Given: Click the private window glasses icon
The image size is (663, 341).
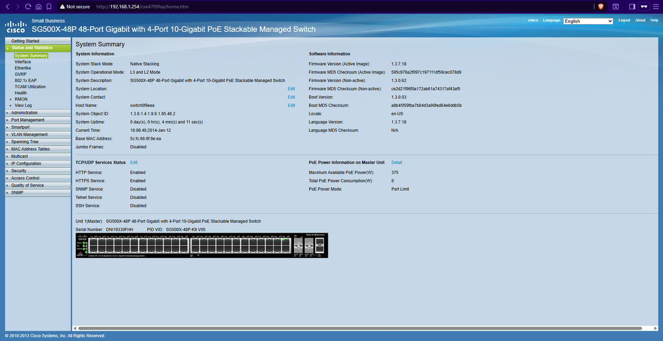Looking at the screenshot, I should pyautogui.click(x=644, y=7).
